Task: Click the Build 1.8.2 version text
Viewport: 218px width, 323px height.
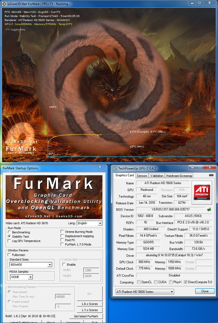Action: coord(30,316)
